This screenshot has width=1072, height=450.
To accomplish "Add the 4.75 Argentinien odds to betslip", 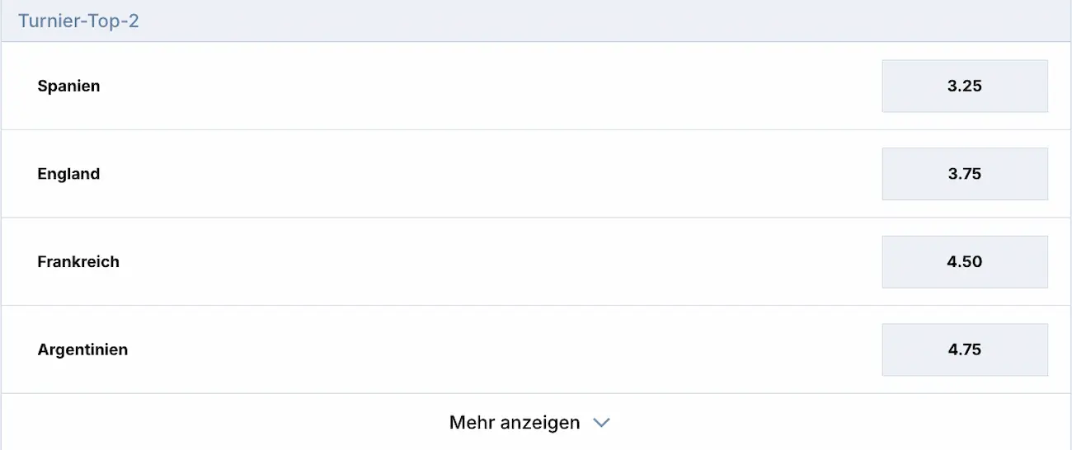I will [x=965, y=349].
